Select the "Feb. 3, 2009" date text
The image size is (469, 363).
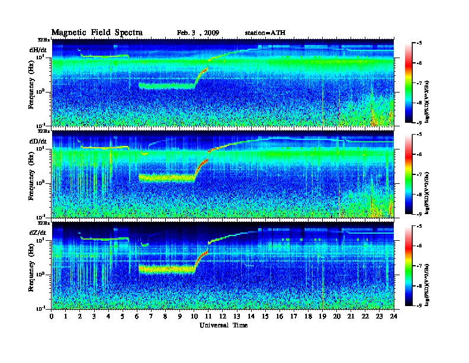198,33
